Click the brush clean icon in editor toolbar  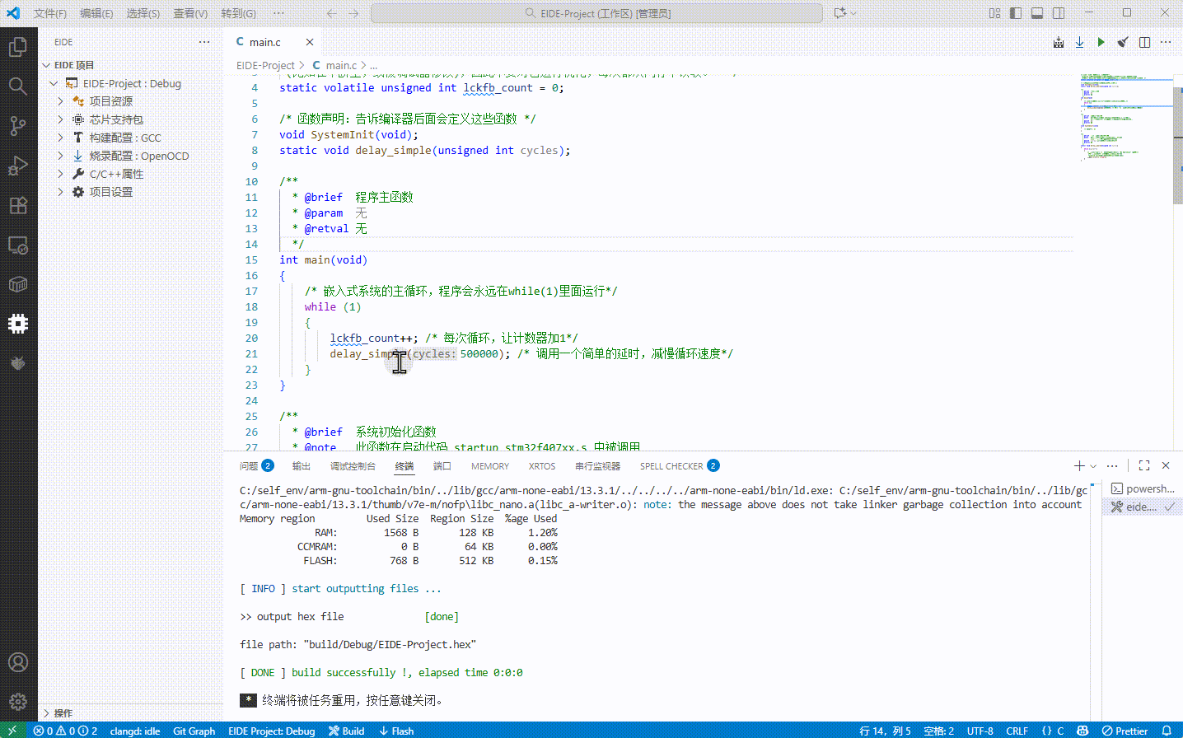(x=1122, y=42)
